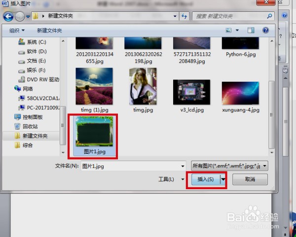
Task: Select thumbnail 2013062320262198.jpg
Action: (143, 51)
